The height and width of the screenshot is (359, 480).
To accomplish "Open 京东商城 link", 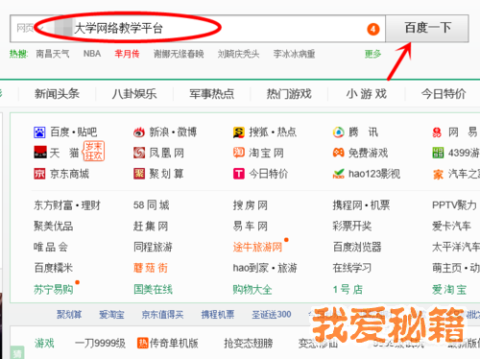I will 69,174.
